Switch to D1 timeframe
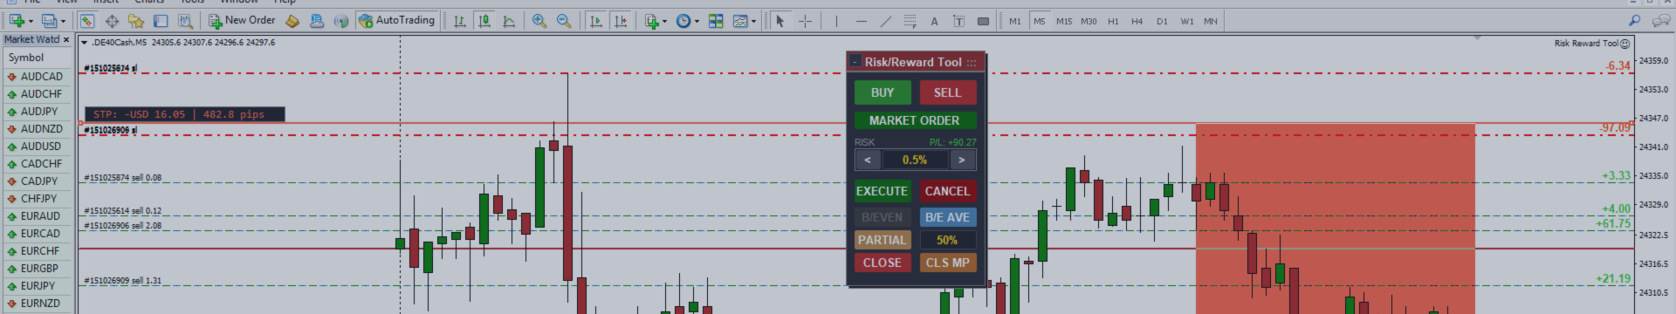Image resolution: width=1676 pixels, height=314 pixels. click(x=1162, y=21)
